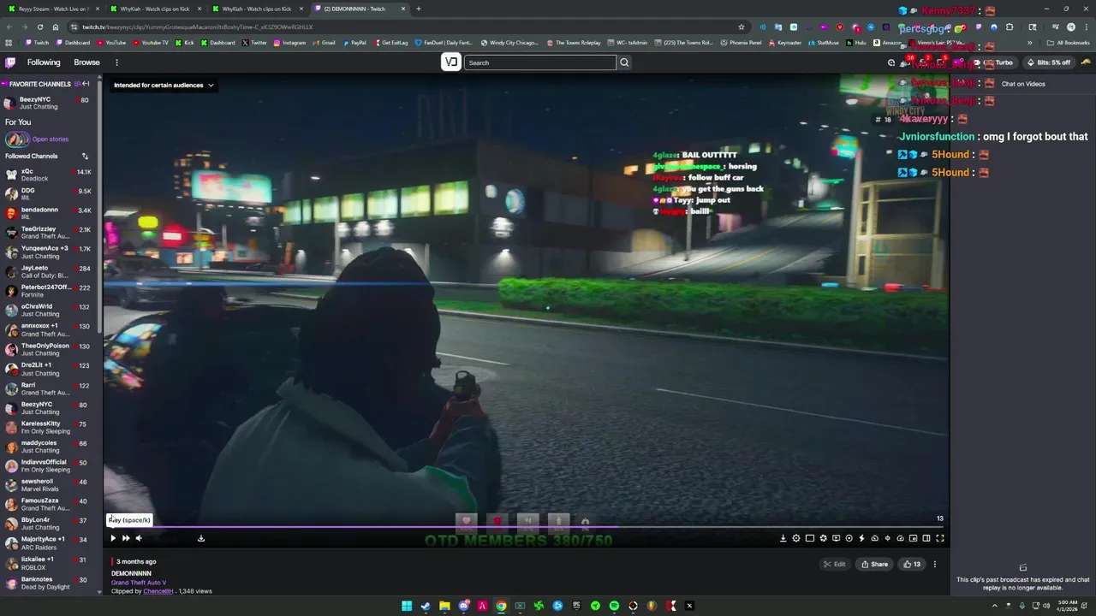Open Spotify from the taskbar

[614, 606]
